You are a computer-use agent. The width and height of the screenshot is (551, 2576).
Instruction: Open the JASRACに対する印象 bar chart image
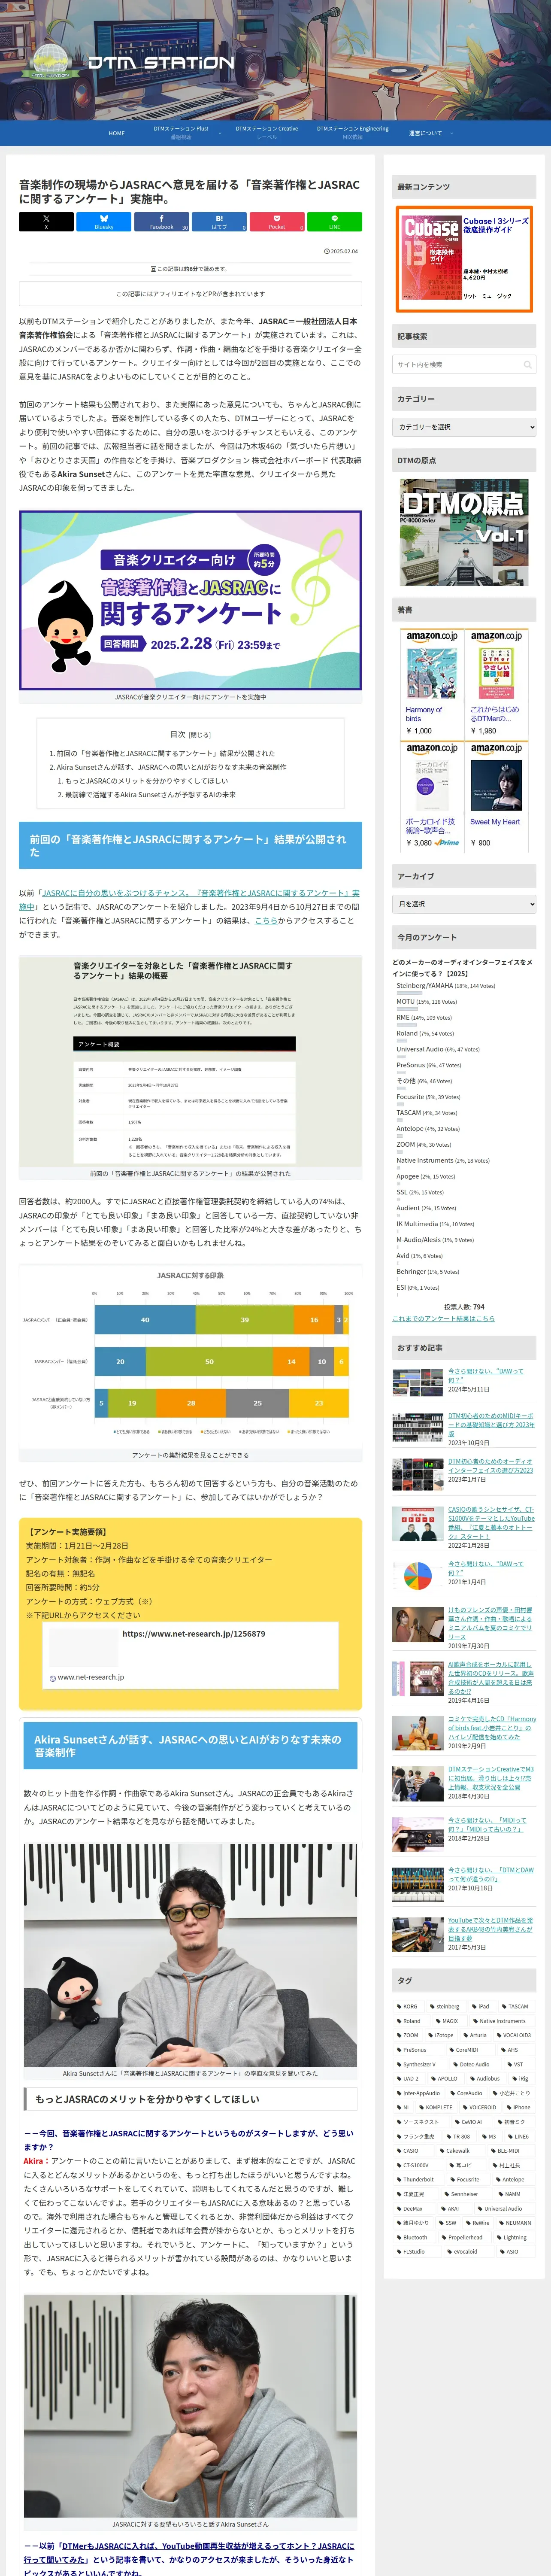pyautogui.click(x=190, y=1355)
